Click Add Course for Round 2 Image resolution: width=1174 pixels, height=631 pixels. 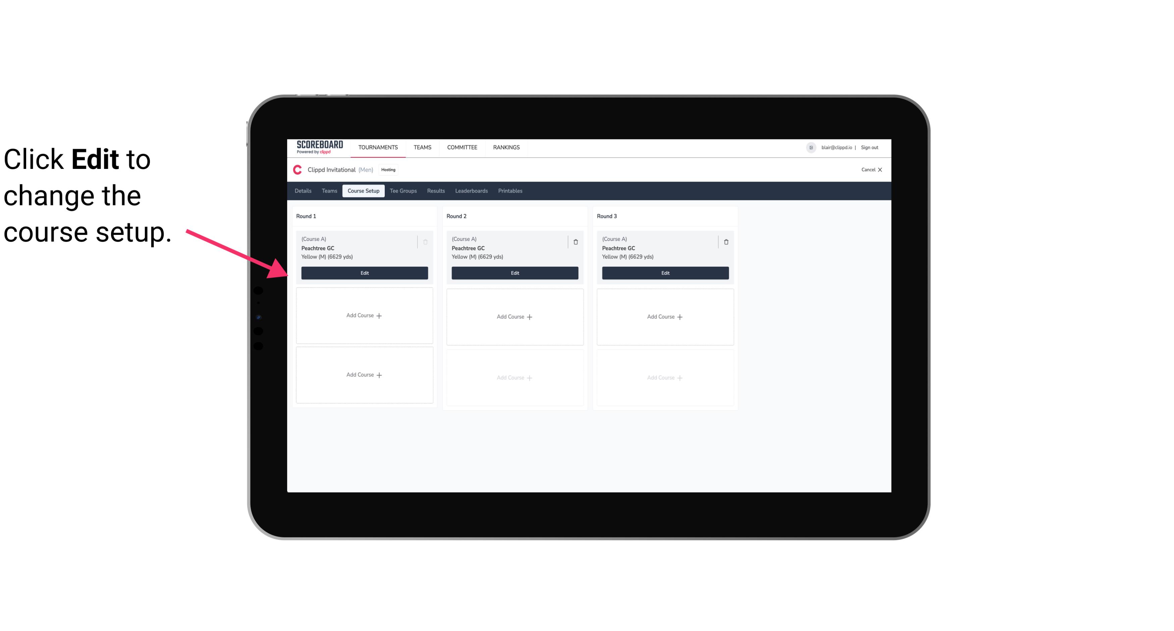point(515,316)
